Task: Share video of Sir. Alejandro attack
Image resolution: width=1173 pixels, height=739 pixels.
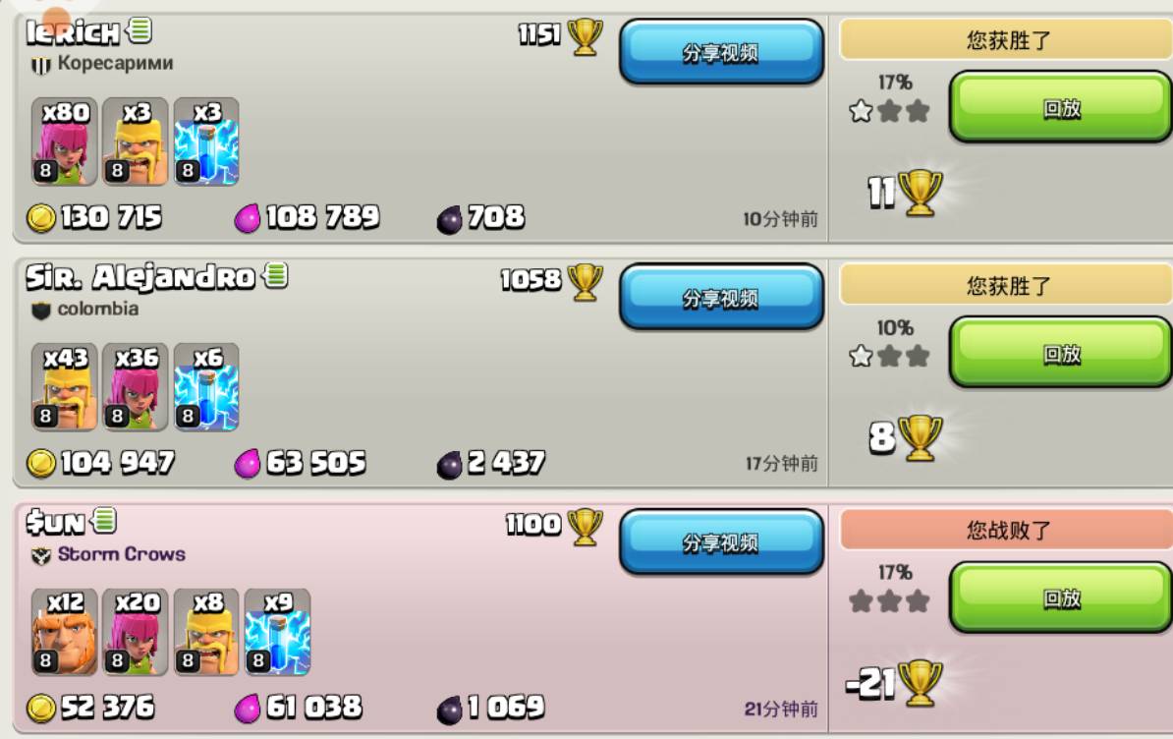Action: 721,297
